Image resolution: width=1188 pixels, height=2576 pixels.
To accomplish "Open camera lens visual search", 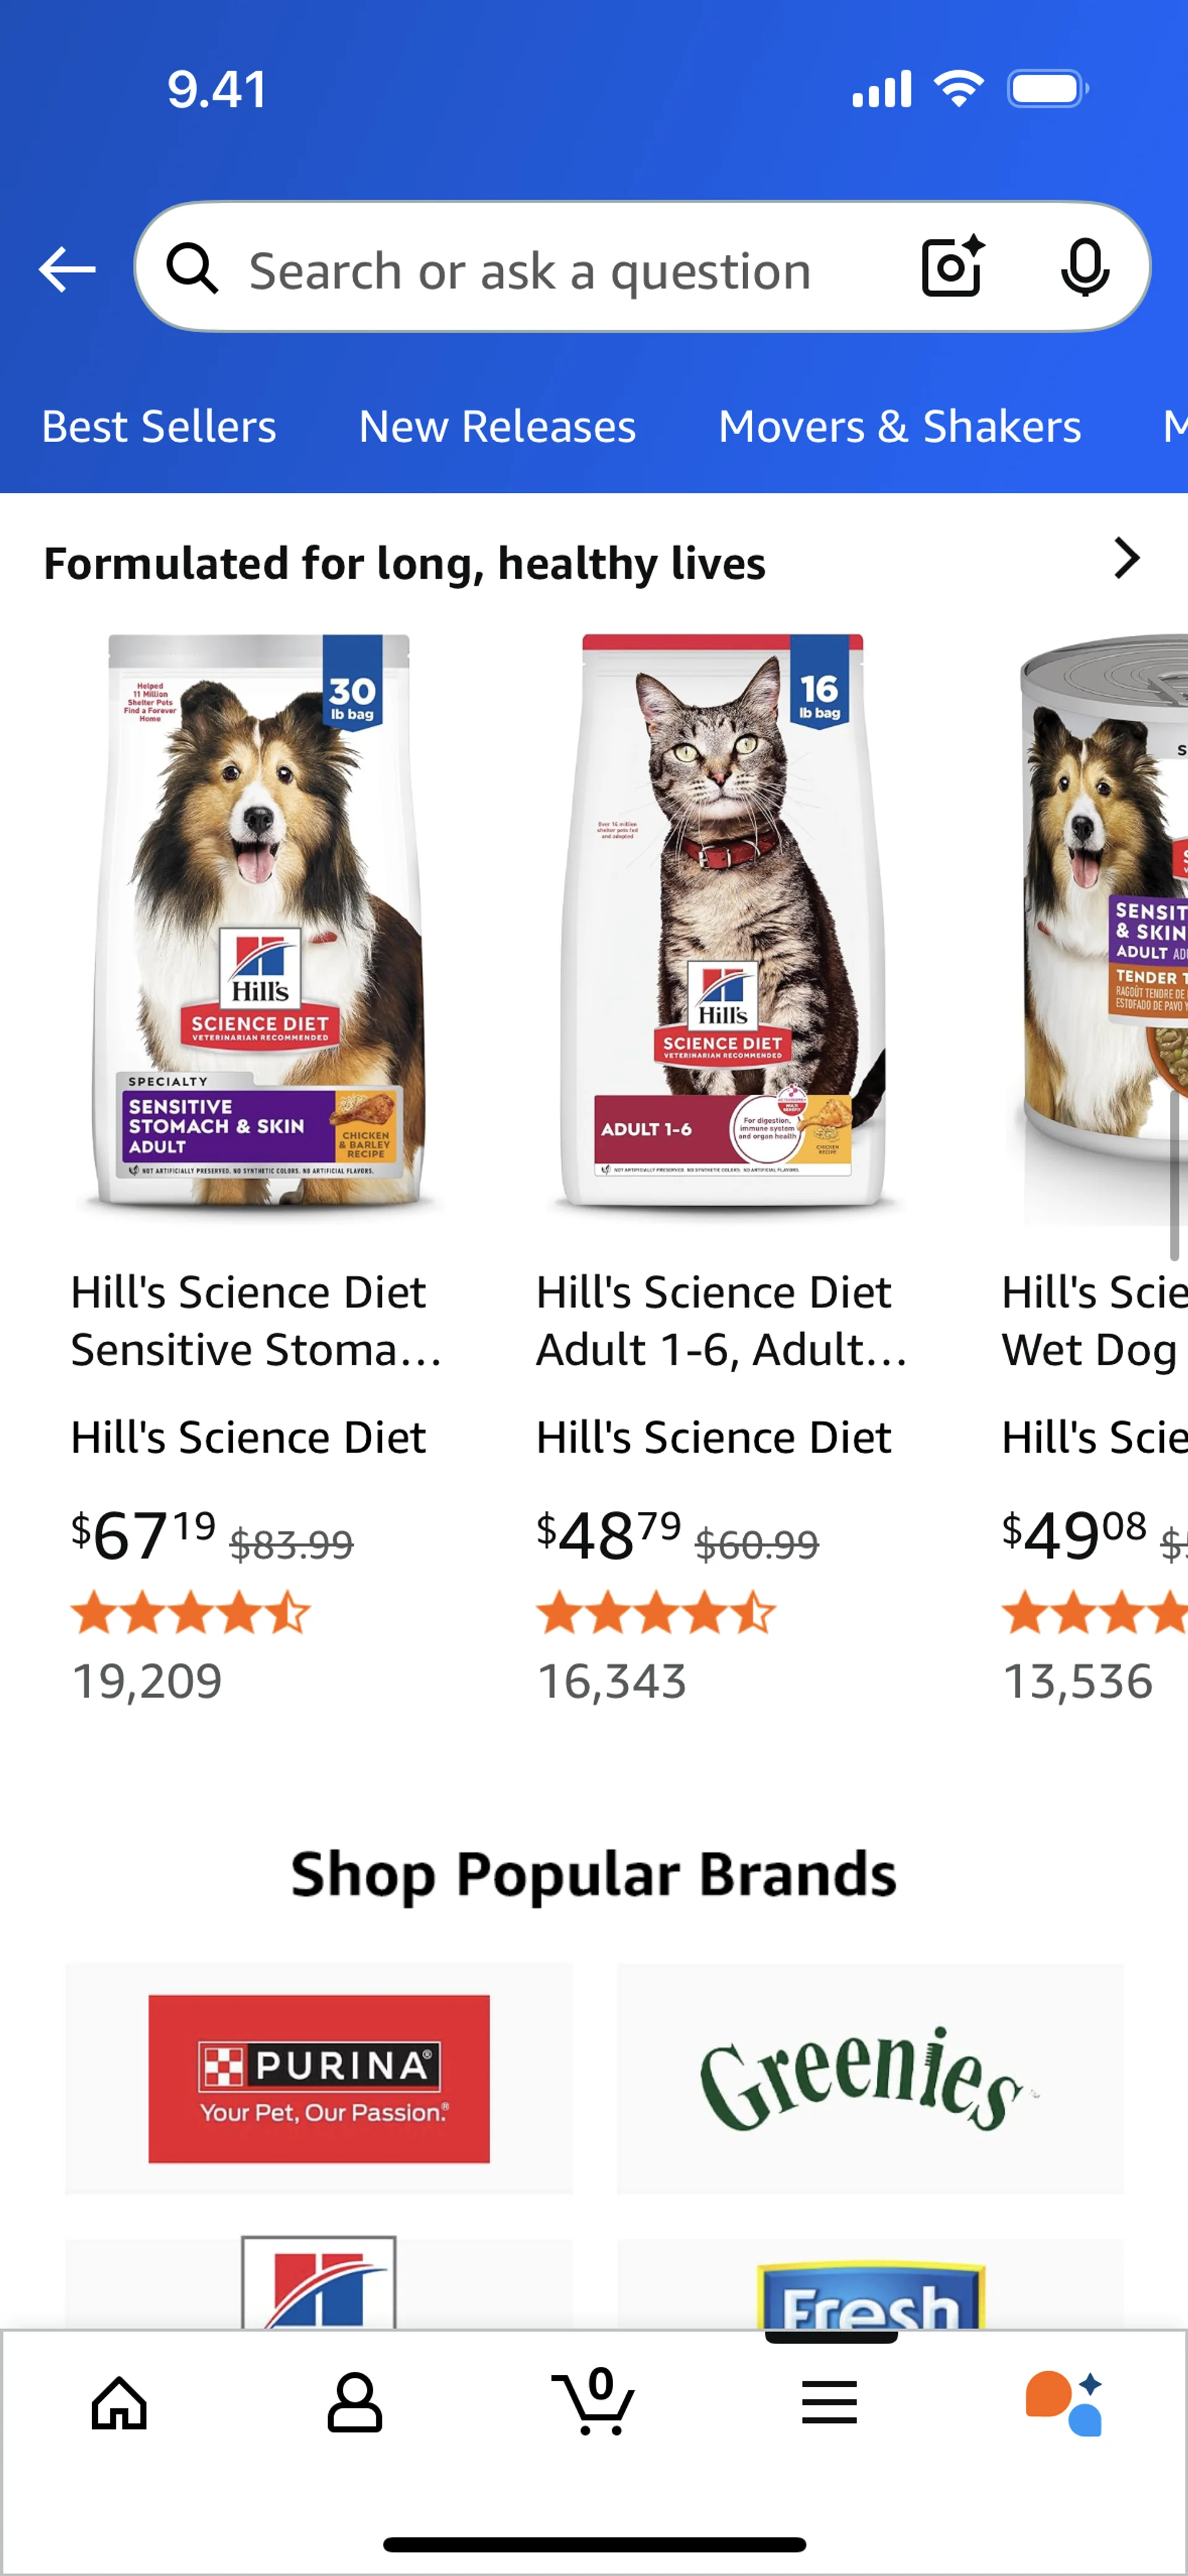I will 952,267.
